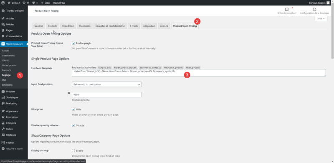Open Configuration de la boutique icon
Viewport: 334px width, 163px height.
coord(314,9)
